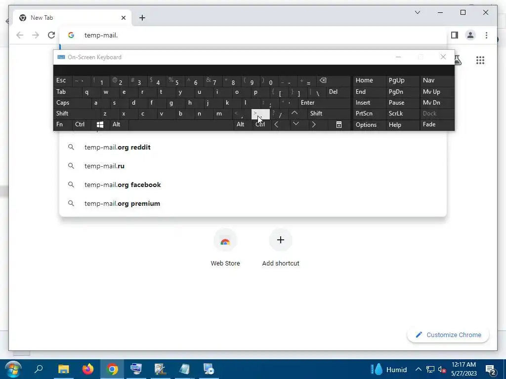Image resolution: width=506 pixels, height=379 pixels.
Task: Toggle ScrLk on the On-Screen Keyboard
Action: 403,114
